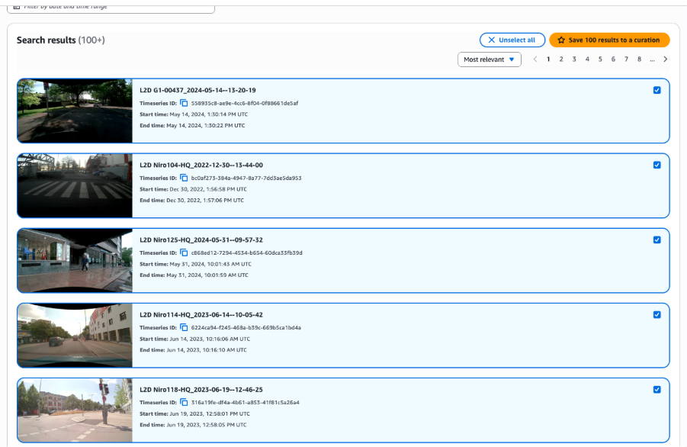Image resolution: width=687 pixels, height=447 pixels.
Task: Open the L2D Niro125-HQ_2024-05-31--09-57-32 title
Action: pos(201,240)
